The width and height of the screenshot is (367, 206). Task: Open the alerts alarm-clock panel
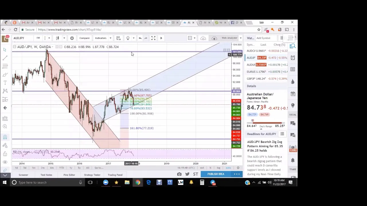coord(293,58)
